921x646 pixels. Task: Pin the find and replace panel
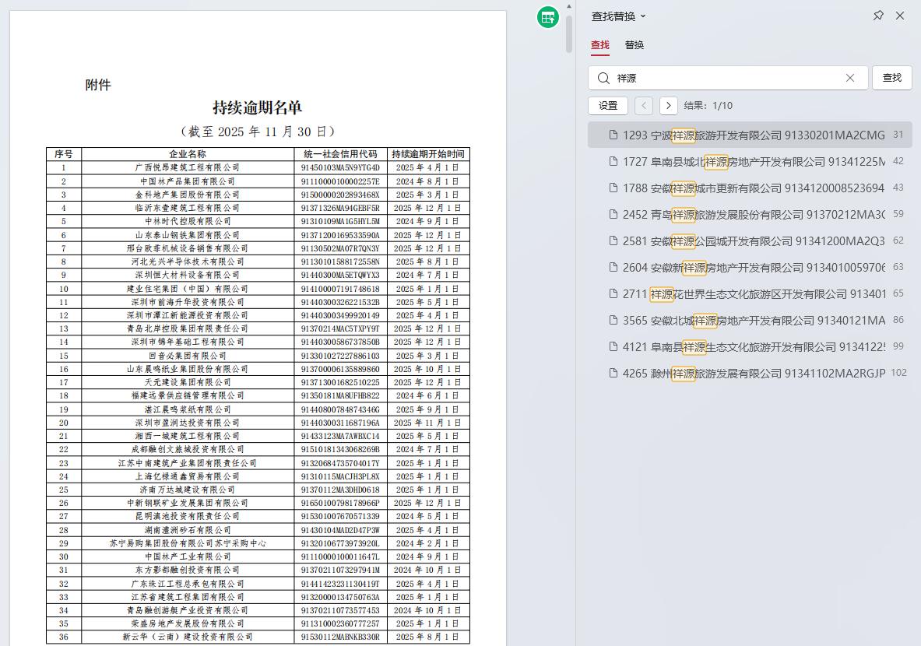878,16
